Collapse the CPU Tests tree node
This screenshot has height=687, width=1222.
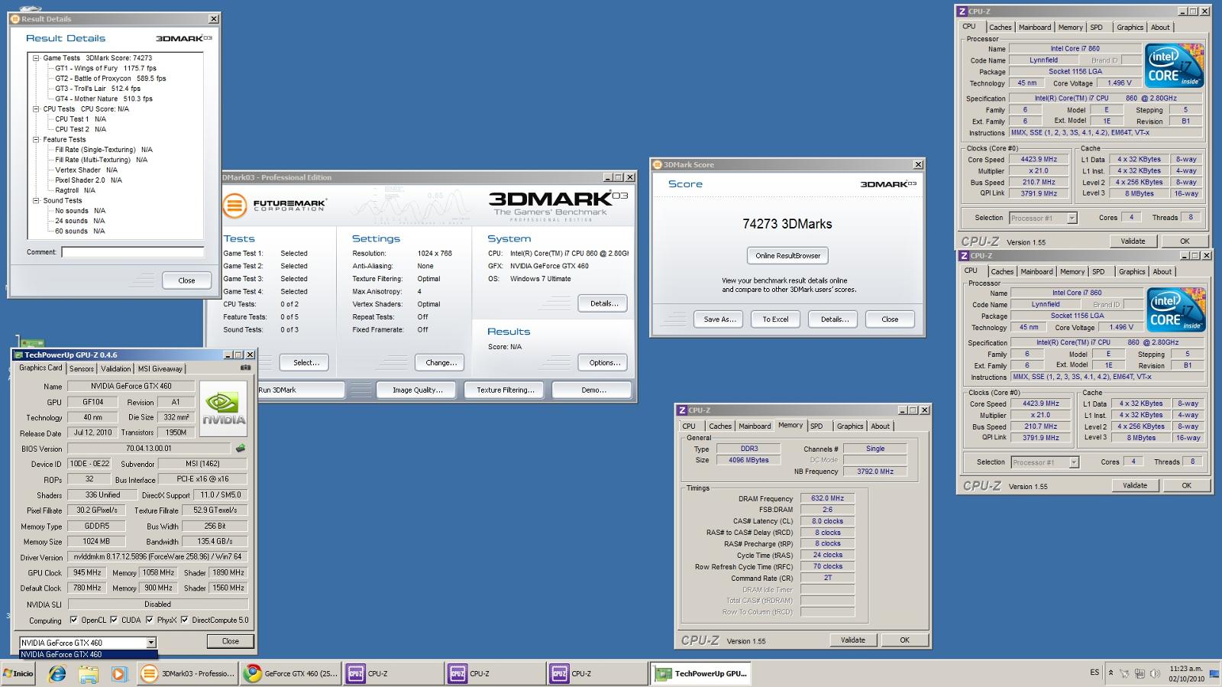[x=36, y=109]
